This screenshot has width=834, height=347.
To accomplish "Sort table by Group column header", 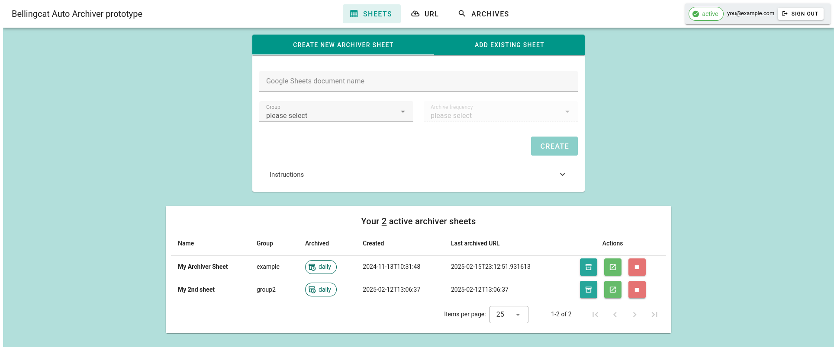I will (265, 243).
